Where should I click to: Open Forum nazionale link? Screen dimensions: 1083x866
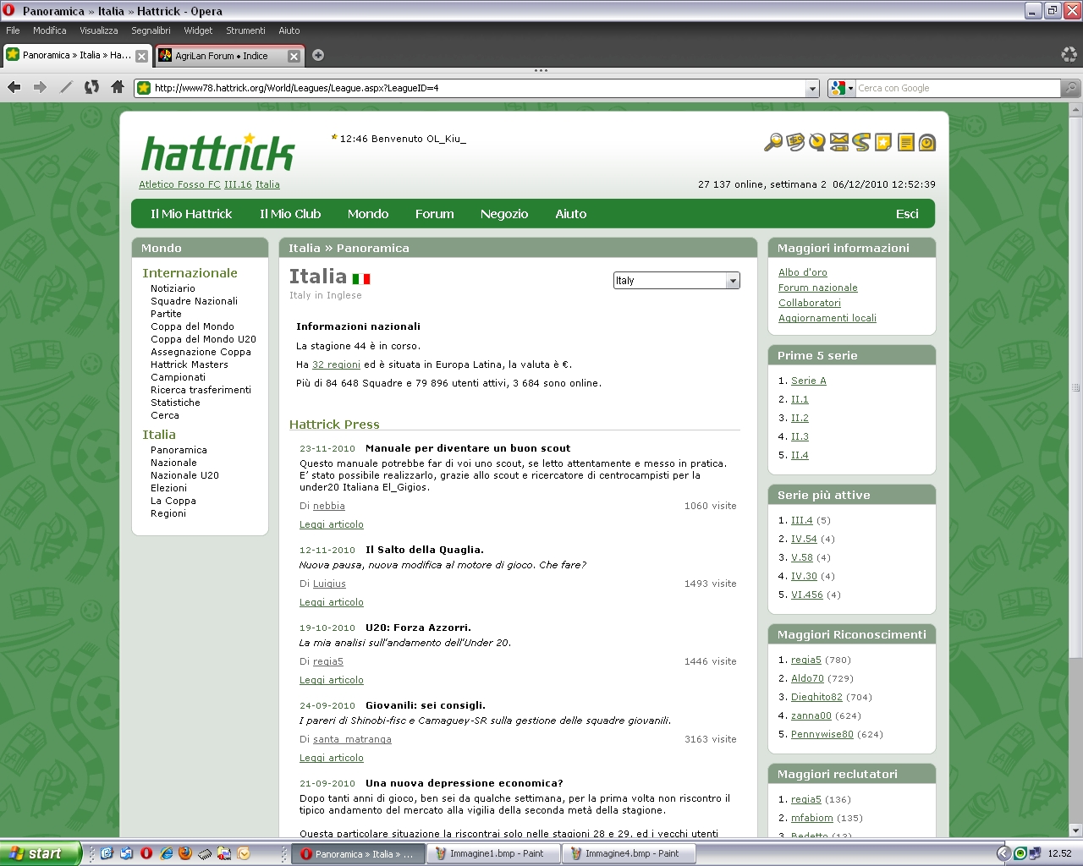(x=818, y=288)
